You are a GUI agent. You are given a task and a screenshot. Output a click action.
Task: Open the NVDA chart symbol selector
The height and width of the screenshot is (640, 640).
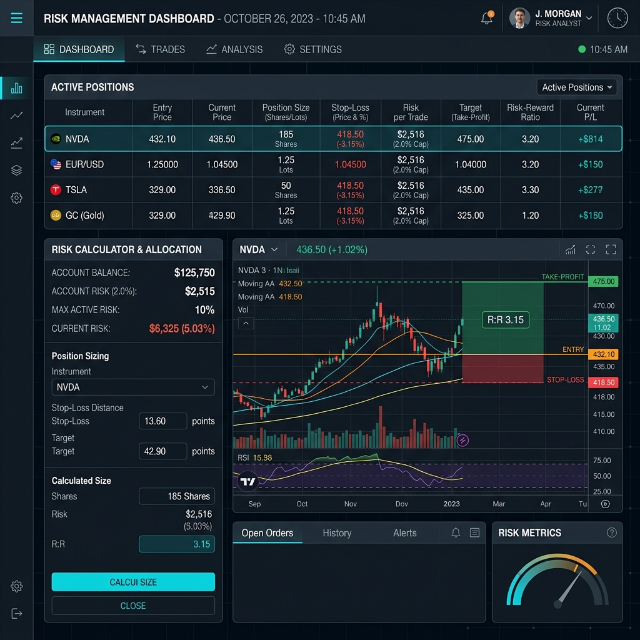click(x=258, y=249)
